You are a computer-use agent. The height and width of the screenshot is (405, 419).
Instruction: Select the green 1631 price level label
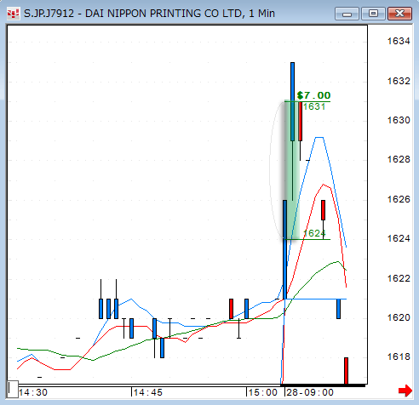pyautogui.click(x=314, y=106)
